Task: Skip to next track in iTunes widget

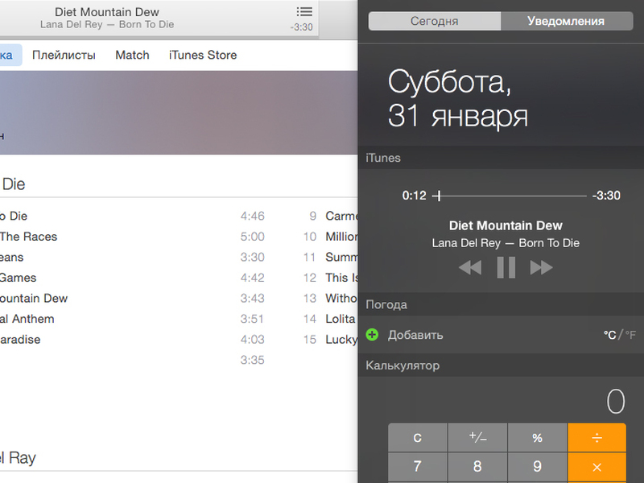Action: tap(541, 267)
